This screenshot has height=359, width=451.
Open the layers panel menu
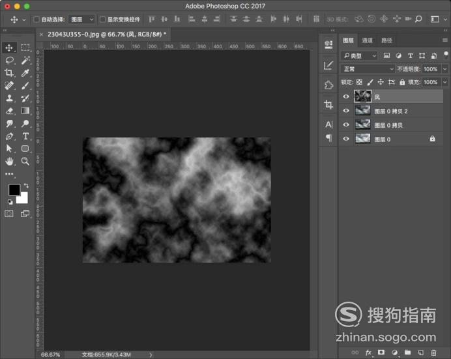coord(444,40)
